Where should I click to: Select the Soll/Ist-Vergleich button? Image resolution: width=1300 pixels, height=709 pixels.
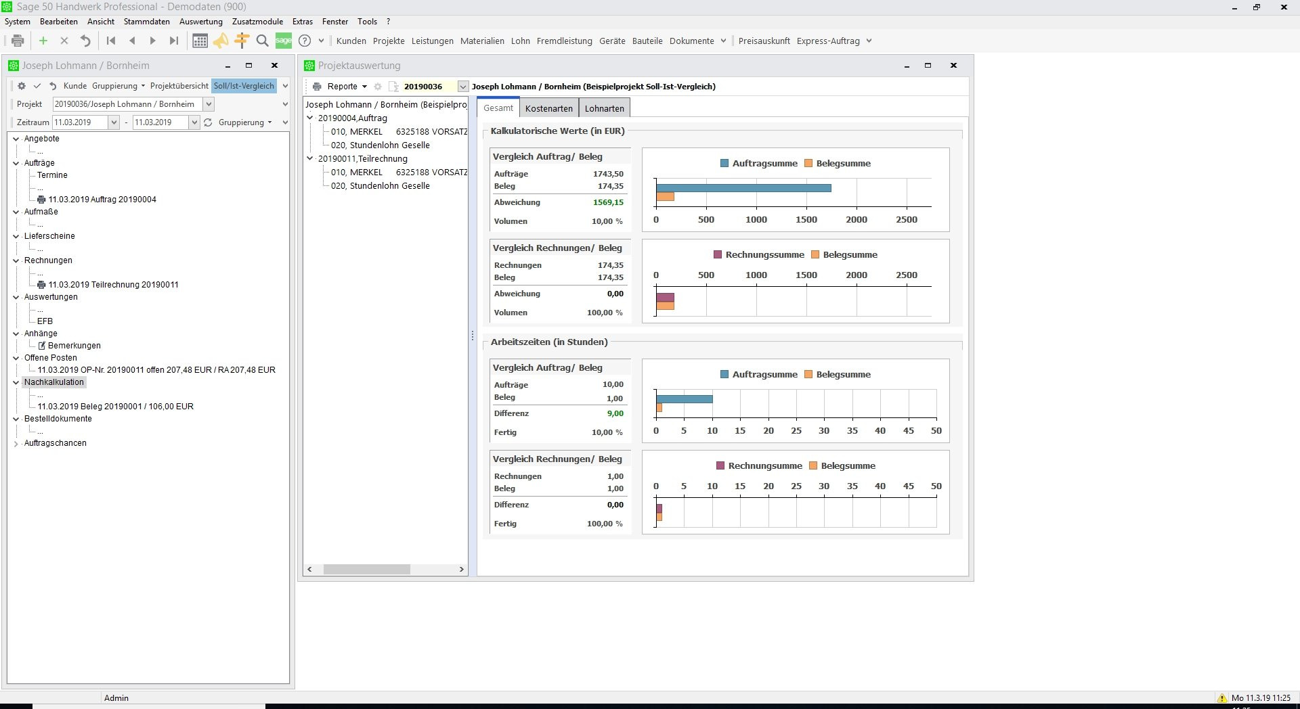[x=244, y=86]
